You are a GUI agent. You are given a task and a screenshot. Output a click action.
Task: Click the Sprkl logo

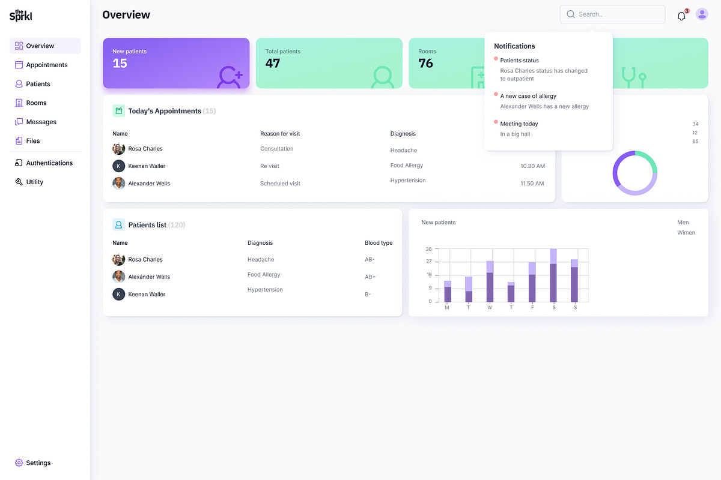coord(20,15)
